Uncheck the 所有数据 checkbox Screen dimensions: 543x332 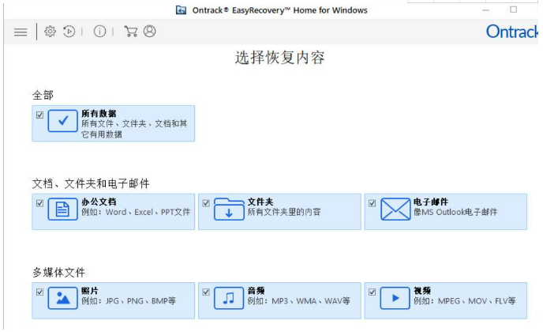point(39,115)
